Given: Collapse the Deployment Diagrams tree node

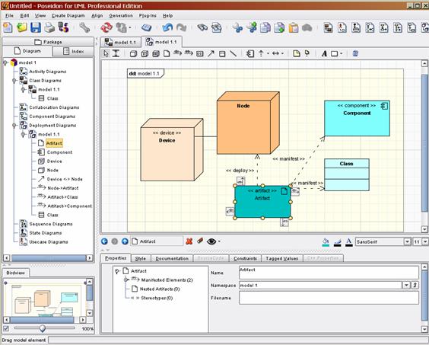Looking at the screenshot, I should coord(14,126).
